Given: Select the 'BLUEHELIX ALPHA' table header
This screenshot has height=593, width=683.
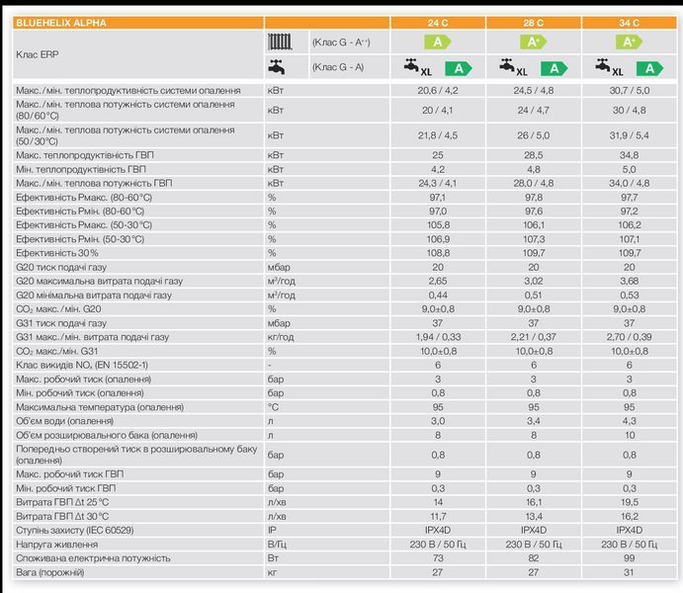Looking at the screenshot, I should [x=61, y=23].
